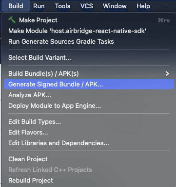Image resolution: width=176 pixels, height=187 pixels.
Task: Open the Build menu
Action: pos(16,6)
